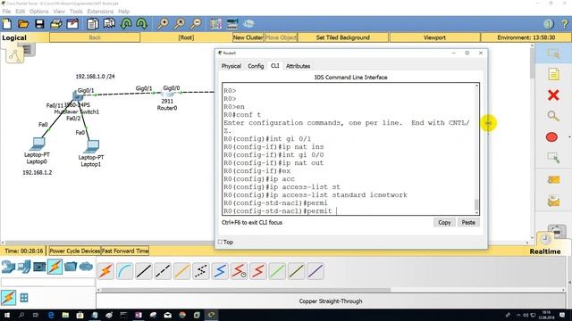This screenshot has height=321, width=572.
Task: Click New Cluster button
Action: [248, 37]
